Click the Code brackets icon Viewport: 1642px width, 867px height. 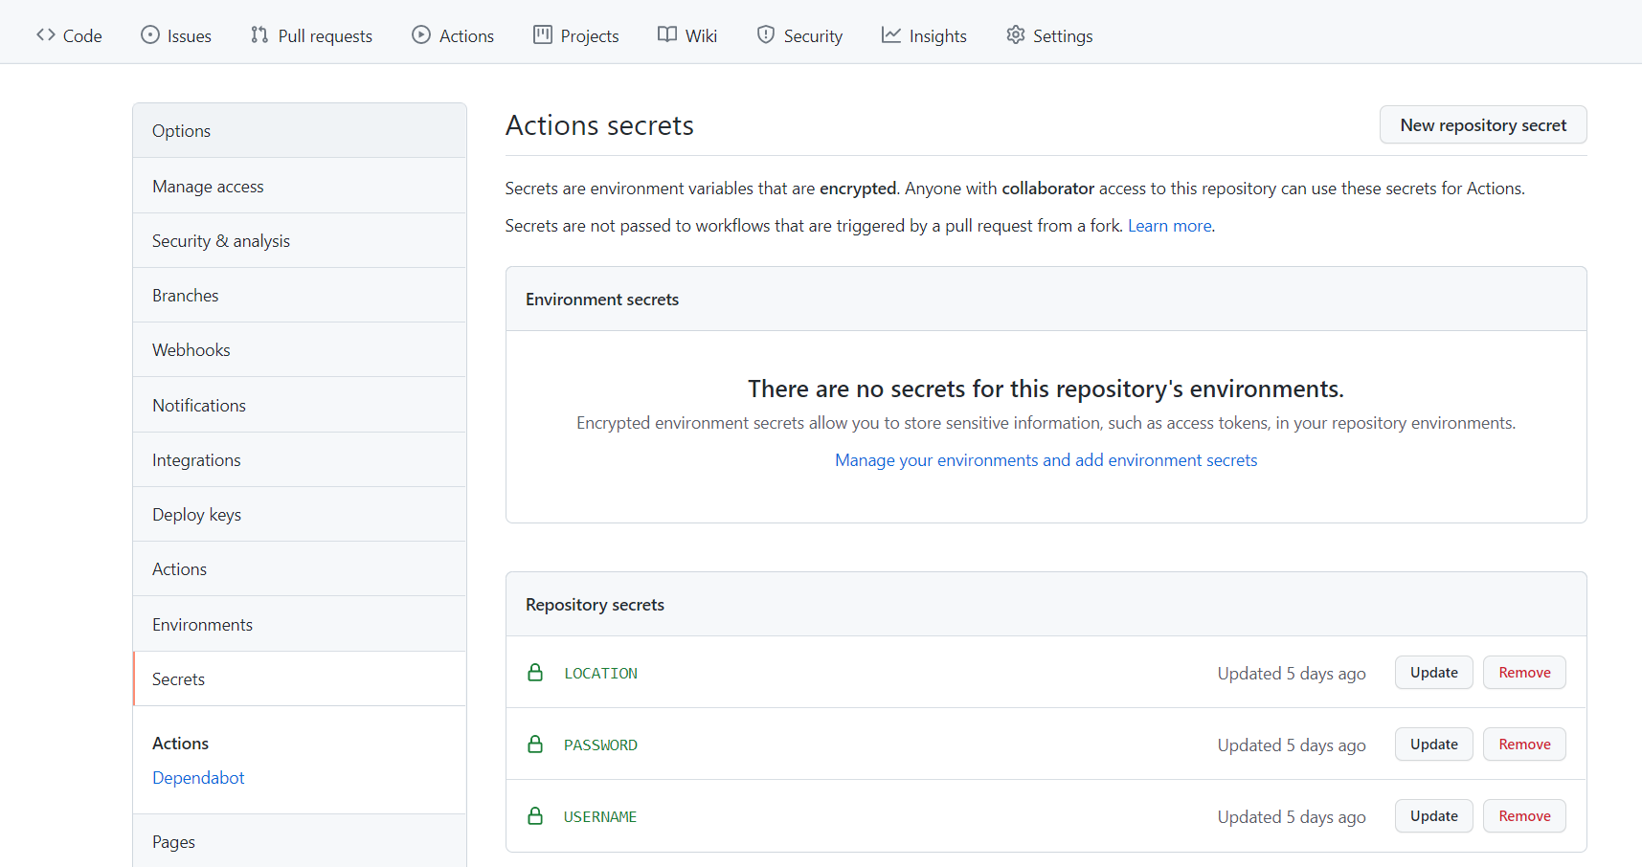click(x=46, y=35)
